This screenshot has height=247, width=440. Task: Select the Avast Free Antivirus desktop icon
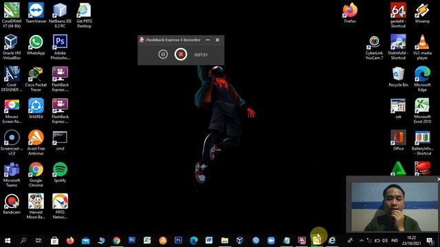pos(36,143)
